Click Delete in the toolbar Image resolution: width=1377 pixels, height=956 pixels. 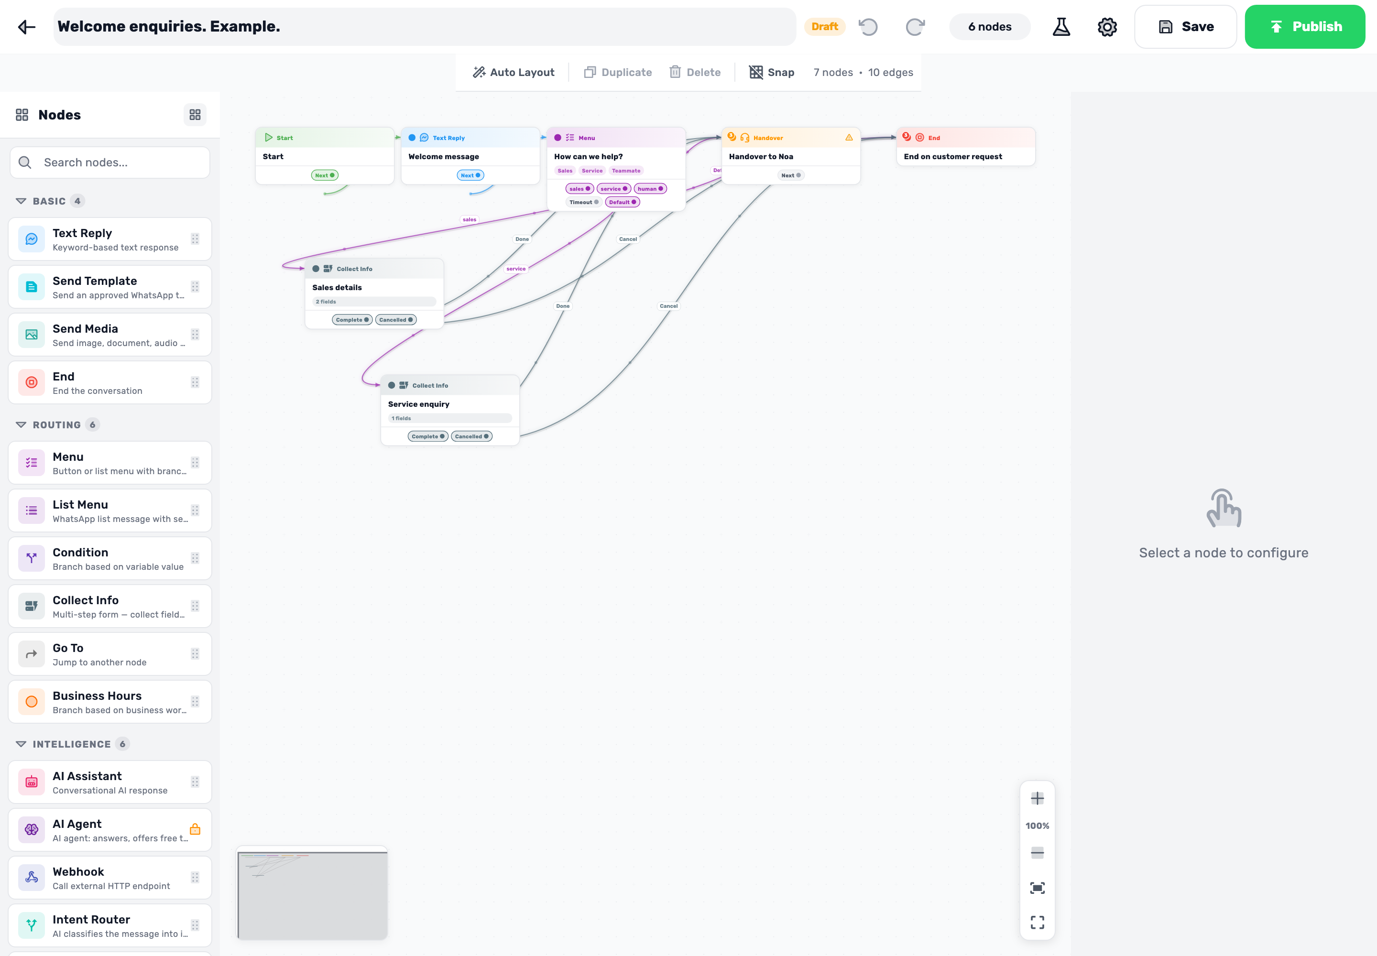click(695, 73)
